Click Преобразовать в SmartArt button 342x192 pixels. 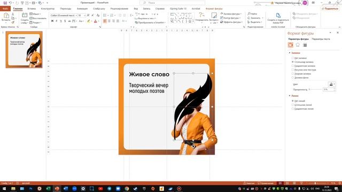[150, 22]
